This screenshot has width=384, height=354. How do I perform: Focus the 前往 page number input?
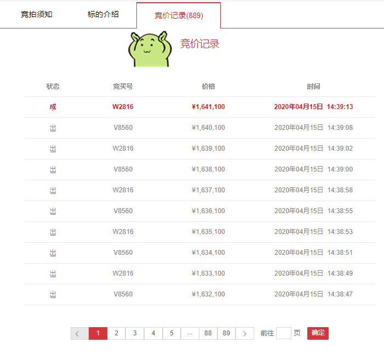pos(284,333)
